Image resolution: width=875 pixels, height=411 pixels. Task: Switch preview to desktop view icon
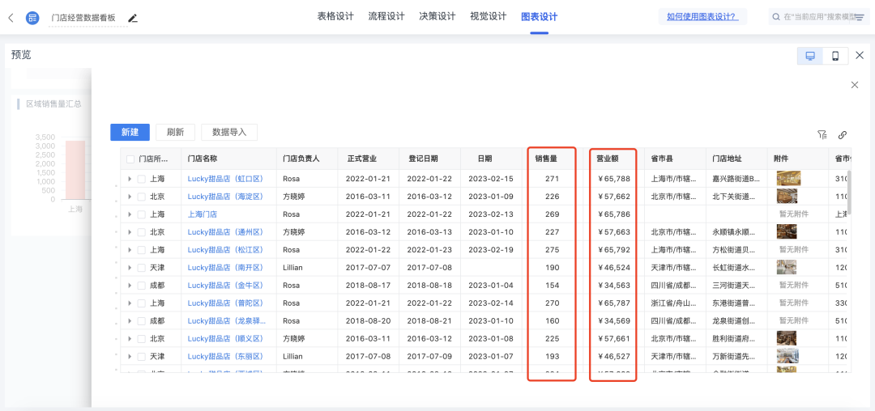click(x=810, y=56)
